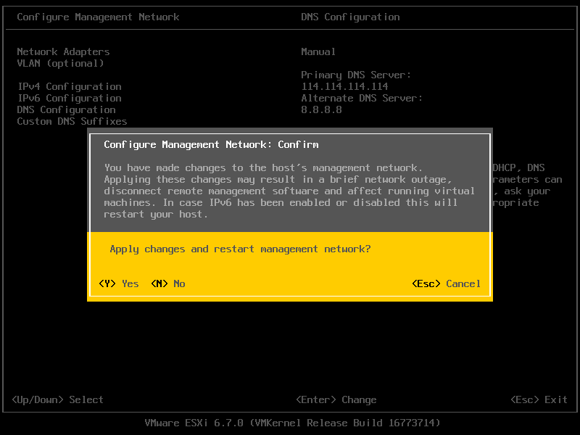Click the <Up/Down> Select hint at bottom

pyautogui.click(x=57, y=399)
